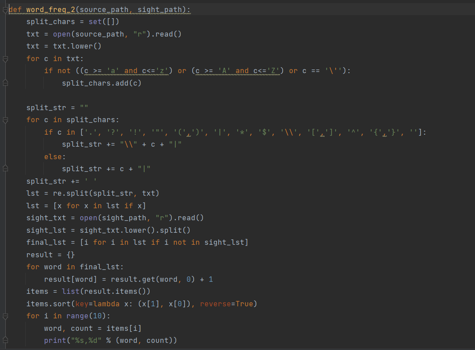
Task: Click the empty string in split_str = ""
Action: tap(84, 107)
